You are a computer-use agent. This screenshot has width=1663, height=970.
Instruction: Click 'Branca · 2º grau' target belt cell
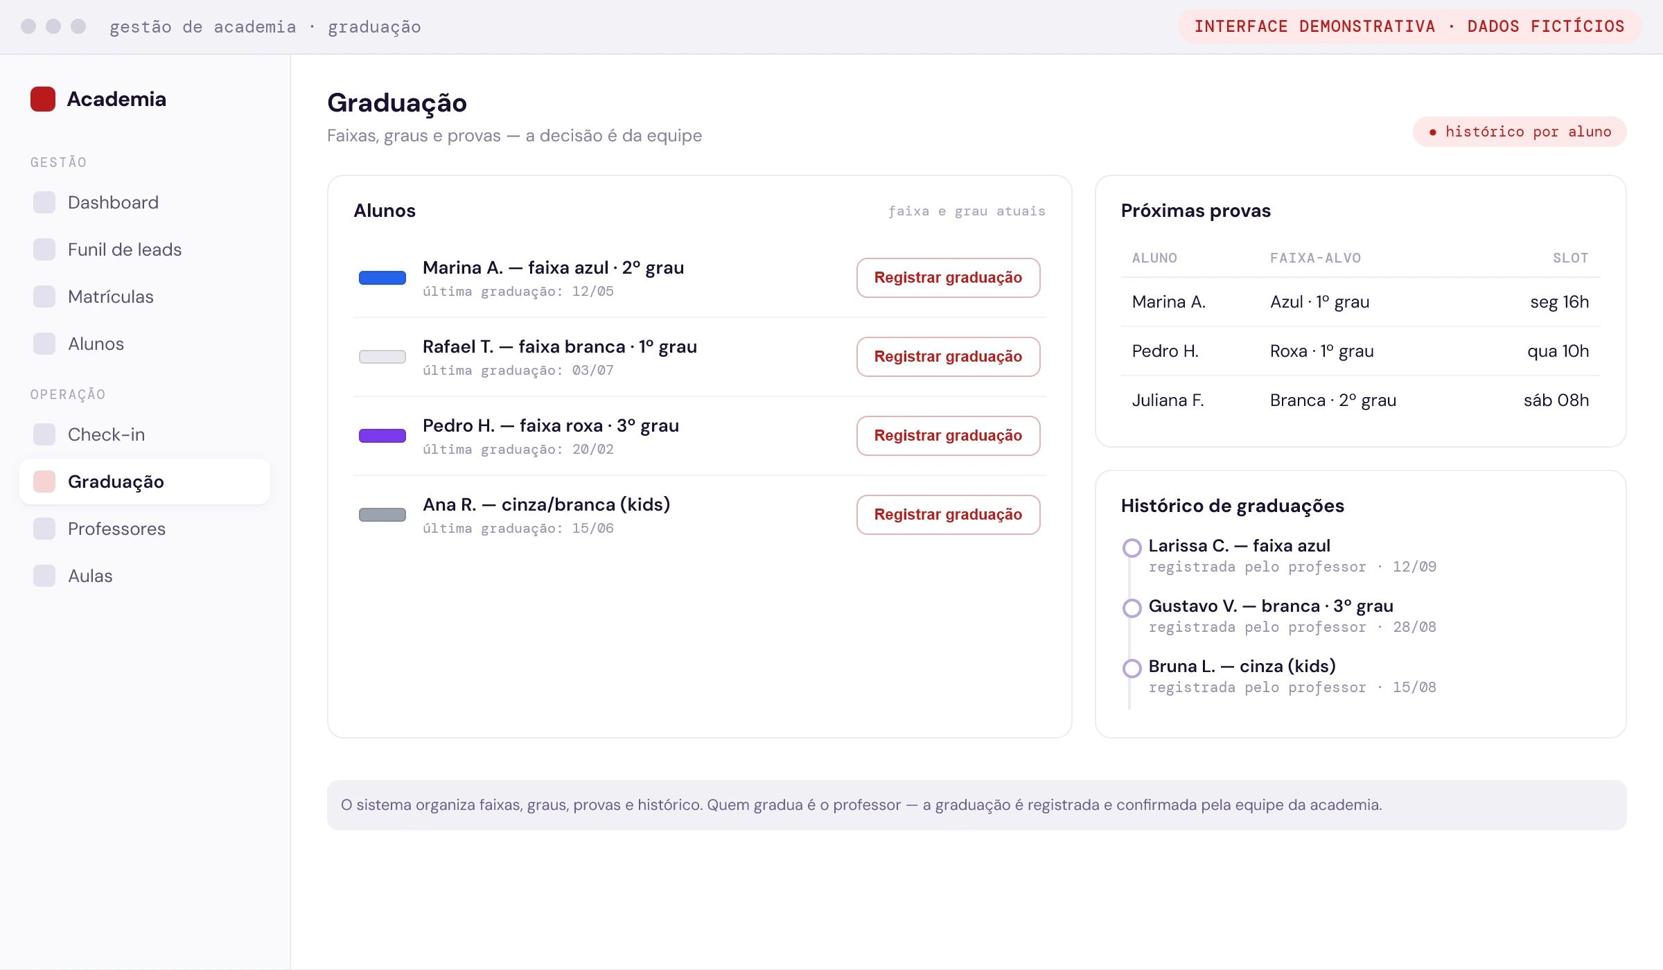coord(1332,400)
